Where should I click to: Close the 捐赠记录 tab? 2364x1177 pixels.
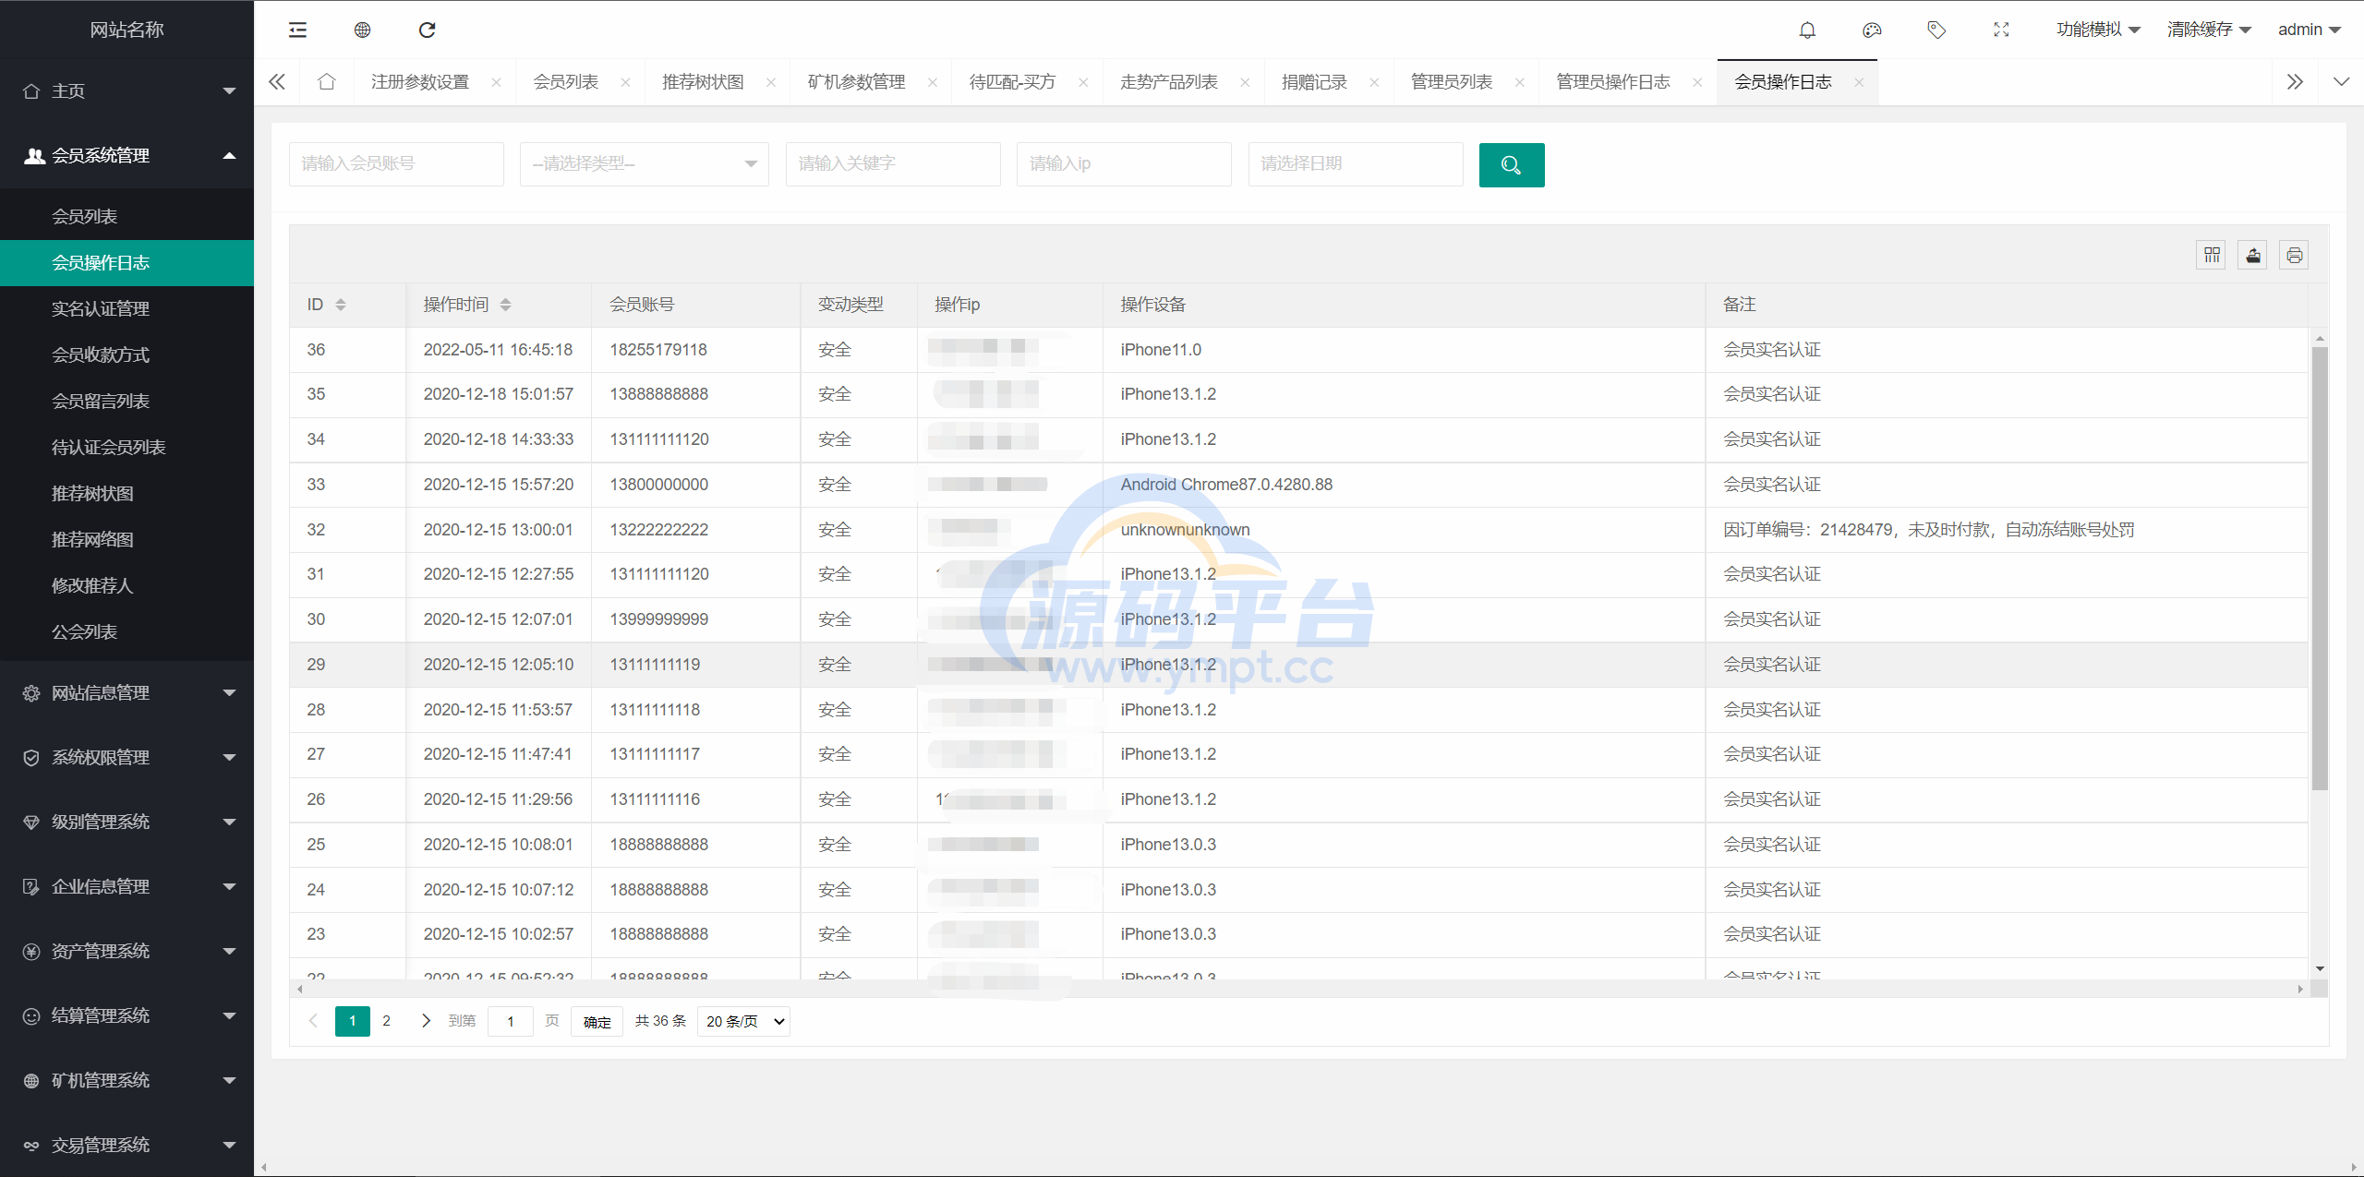pyautogui.click(x=1374, y=82)
